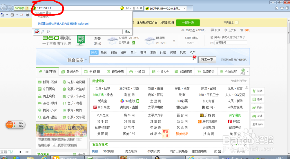Click the 换肤 skin shirt icon
This screenshot has width=290, height=159.
(x=242, y=30)
